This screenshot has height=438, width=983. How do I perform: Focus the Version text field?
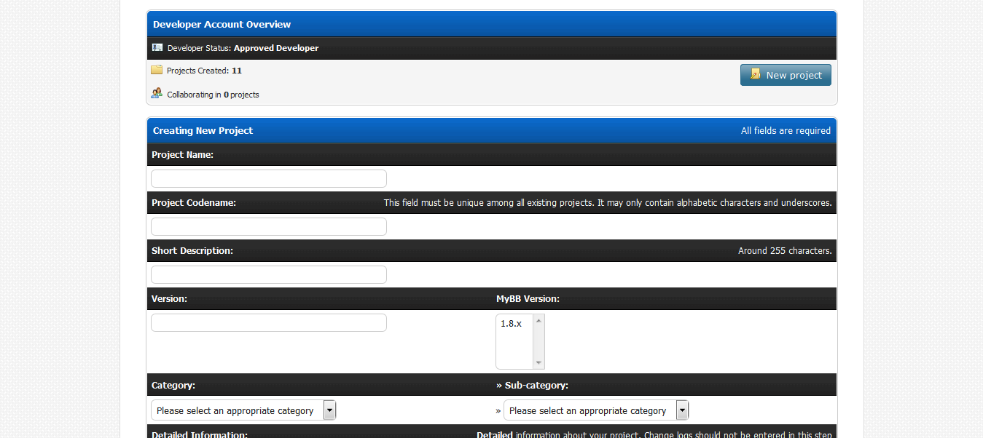pyautogui.click(x=269, y=323)
